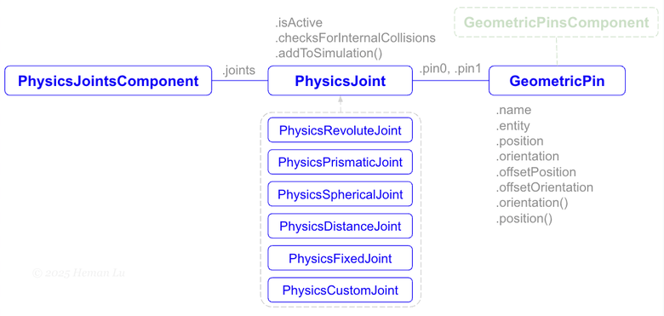Open the PhysicsJoint class box
This screenshot has width=664, height=316.
pos(340,80)
